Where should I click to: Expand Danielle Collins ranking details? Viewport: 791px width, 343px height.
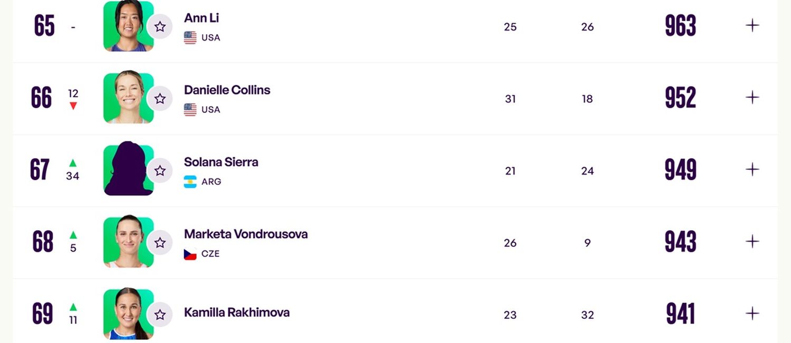[x=753, y=98]
